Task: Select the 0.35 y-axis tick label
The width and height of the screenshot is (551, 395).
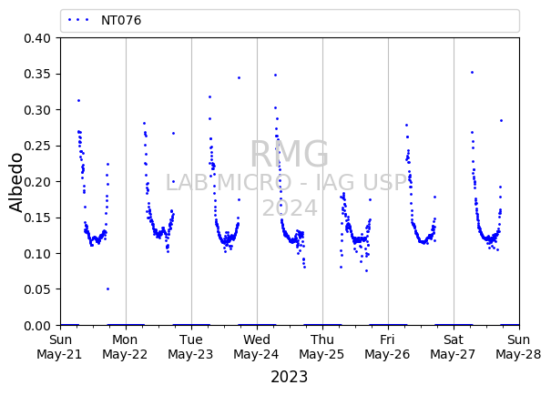Action: pyautogui.click(x=37, y=74)
